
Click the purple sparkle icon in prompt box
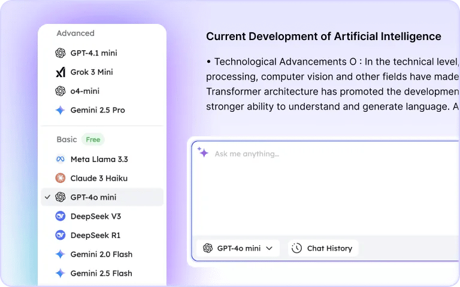click(x=204, y=153)
